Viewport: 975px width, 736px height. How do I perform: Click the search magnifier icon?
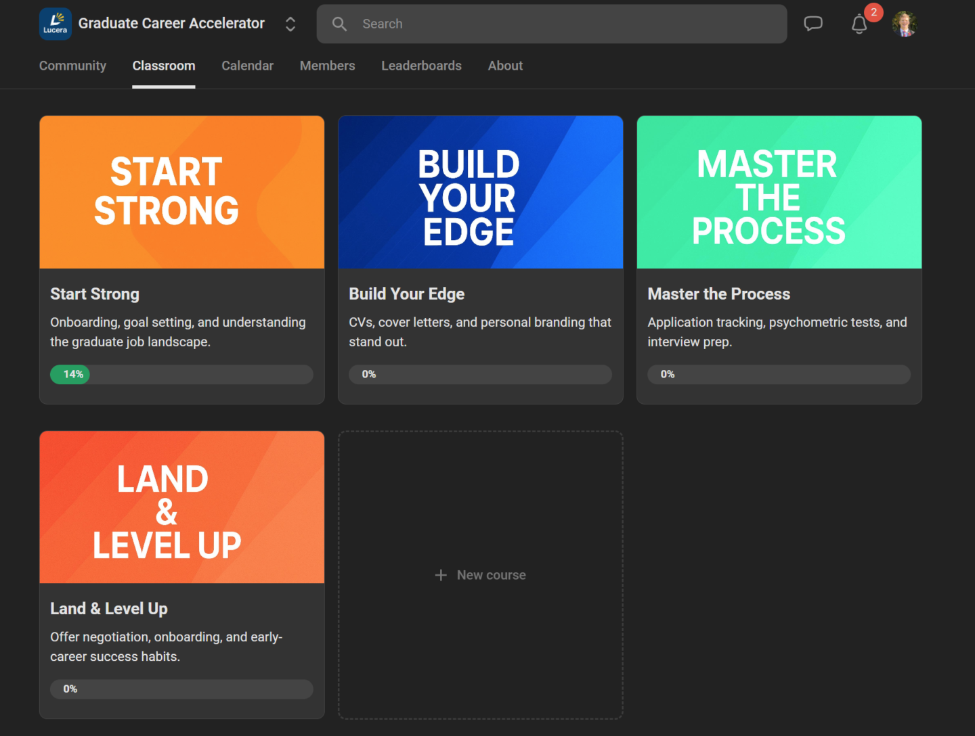339,24
